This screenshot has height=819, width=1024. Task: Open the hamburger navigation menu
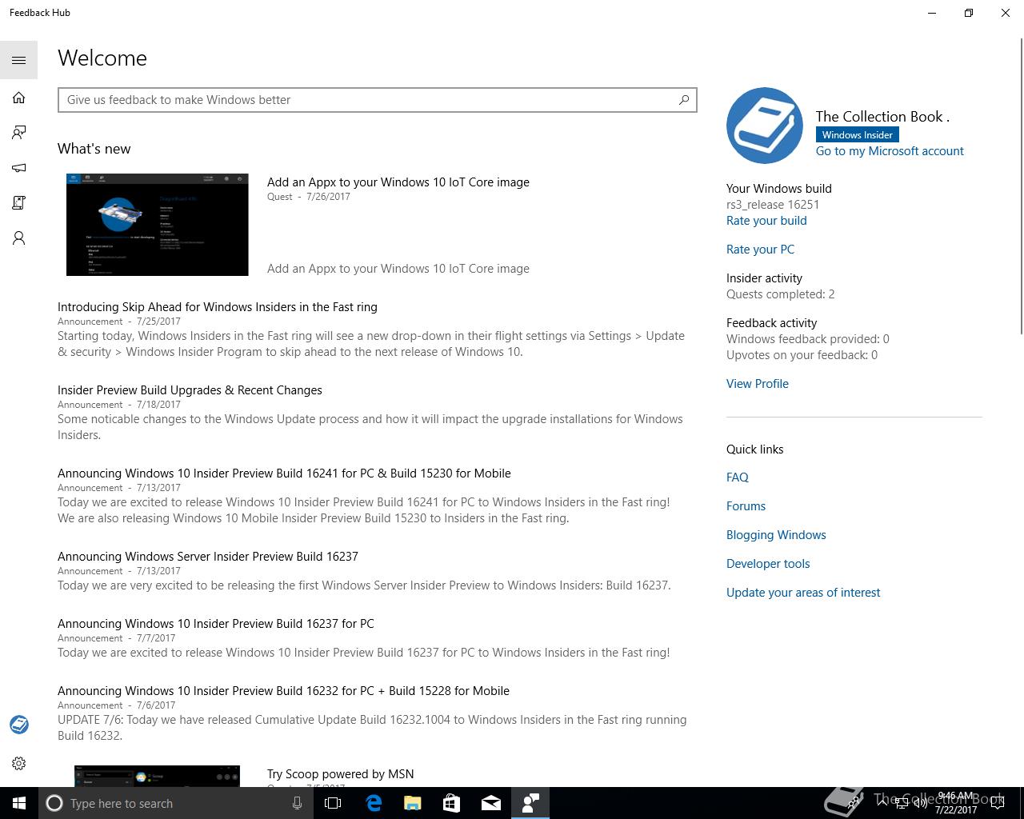18,60
